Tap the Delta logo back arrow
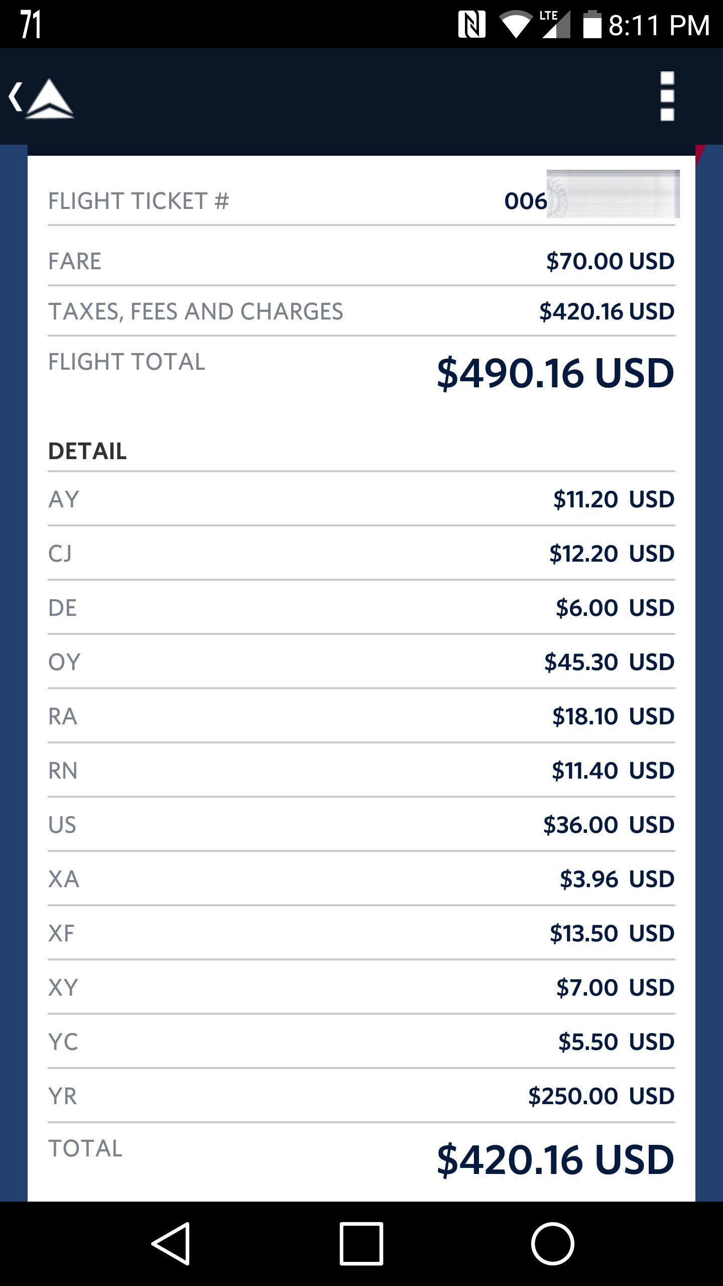Viewport: 723px width, 1286px height. click(41, 97)
